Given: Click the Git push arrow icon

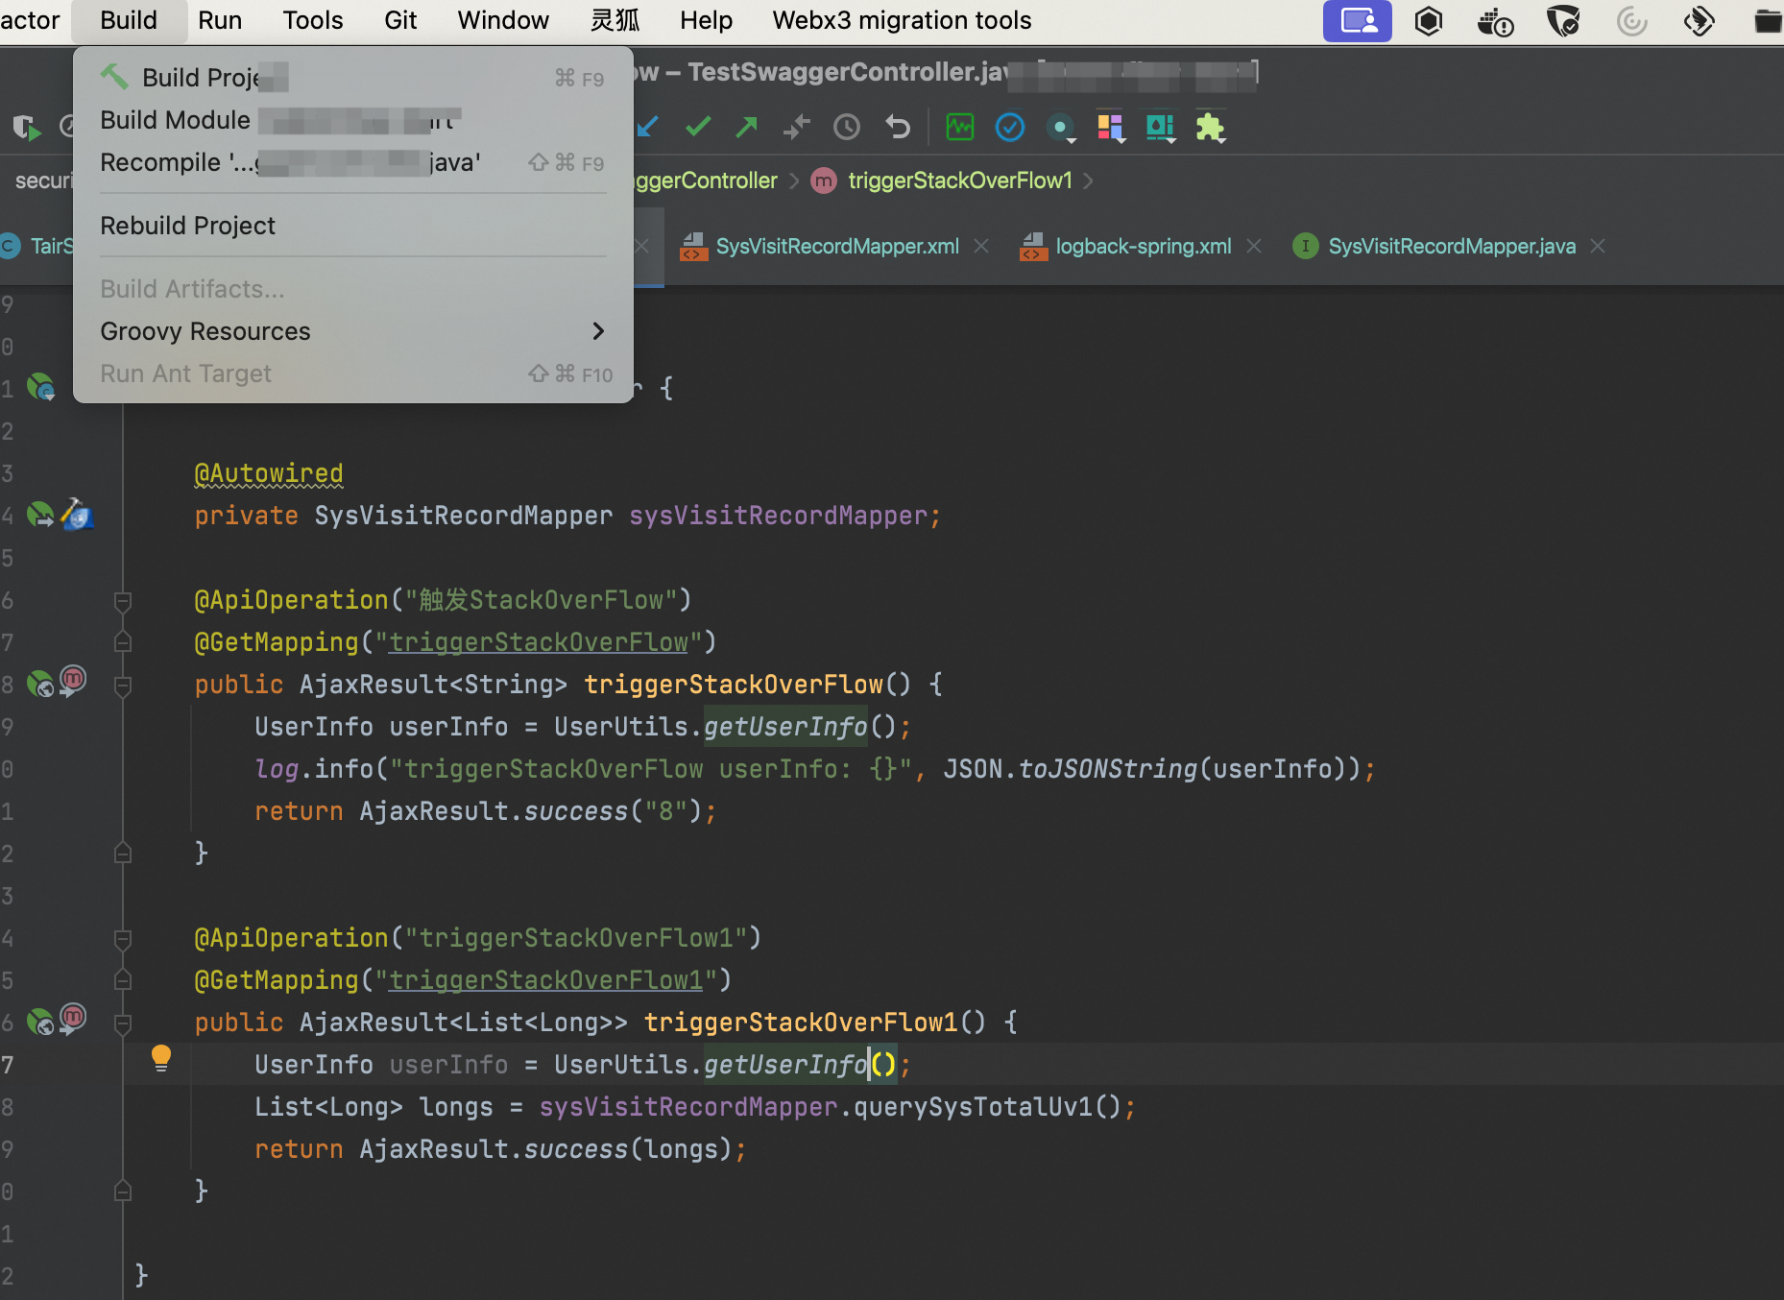Looking at the screenshot, I should (747, 127).
